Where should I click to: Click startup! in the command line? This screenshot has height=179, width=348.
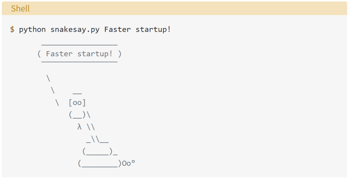[x=153, y=30]
